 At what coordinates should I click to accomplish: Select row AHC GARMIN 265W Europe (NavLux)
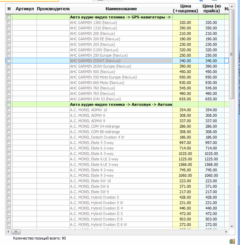point(117,66)
